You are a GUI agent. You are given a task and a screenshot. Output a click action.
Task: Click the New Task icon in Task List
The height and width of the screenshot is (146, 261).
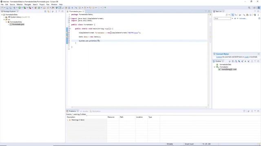(x=227, y=15)
